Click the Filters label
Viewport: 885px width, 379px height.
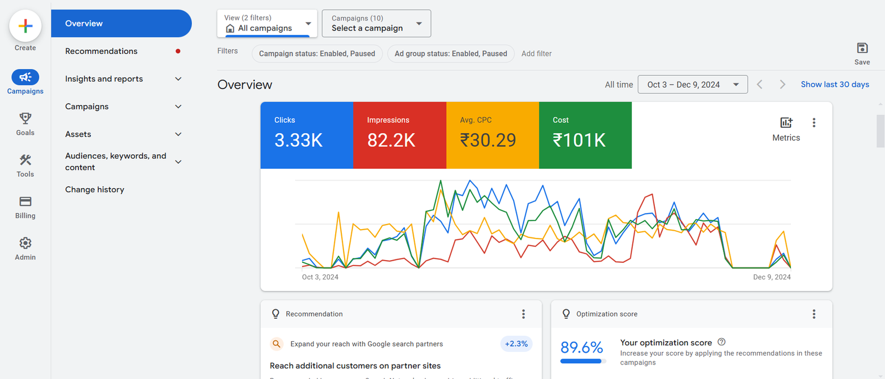(x=227, y=51)
